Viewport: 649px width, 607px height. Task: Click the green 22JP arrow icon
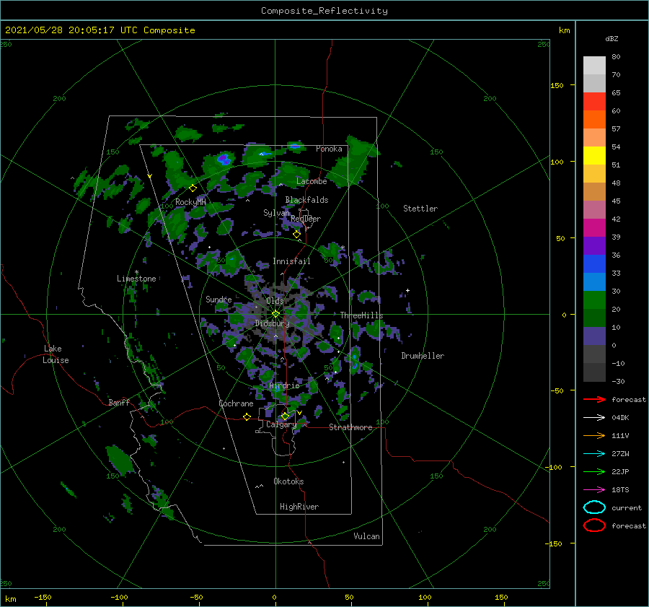(x=594, y=471)
